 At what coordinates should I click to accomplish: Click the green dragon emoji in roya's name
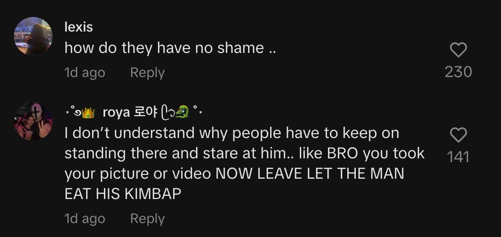(x=182, y=112)
